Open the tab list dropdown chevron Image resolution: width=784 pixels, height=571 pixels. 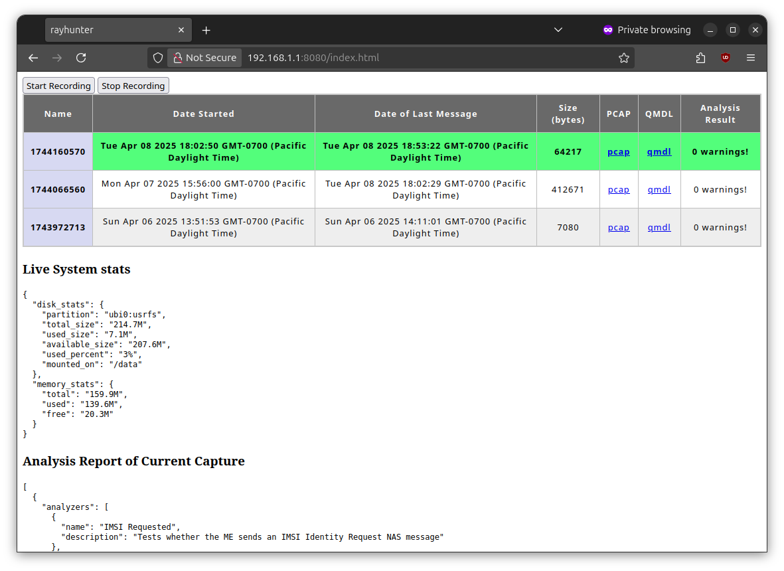pyautogui.click(x=558, y=30)
